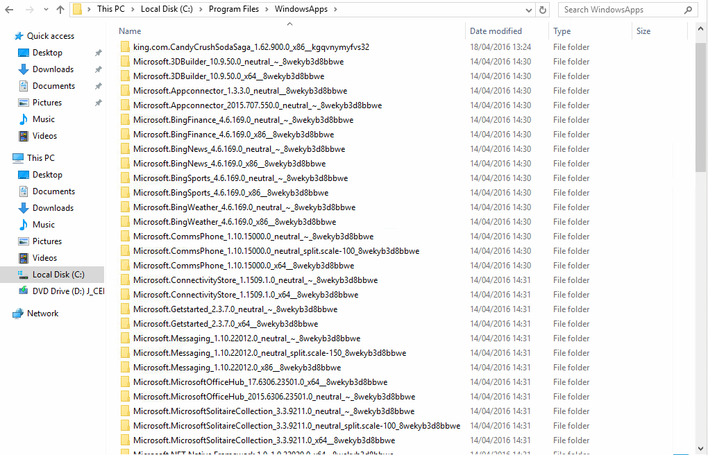Click the pinned Documents icon under Quick access

click(24, 86)
